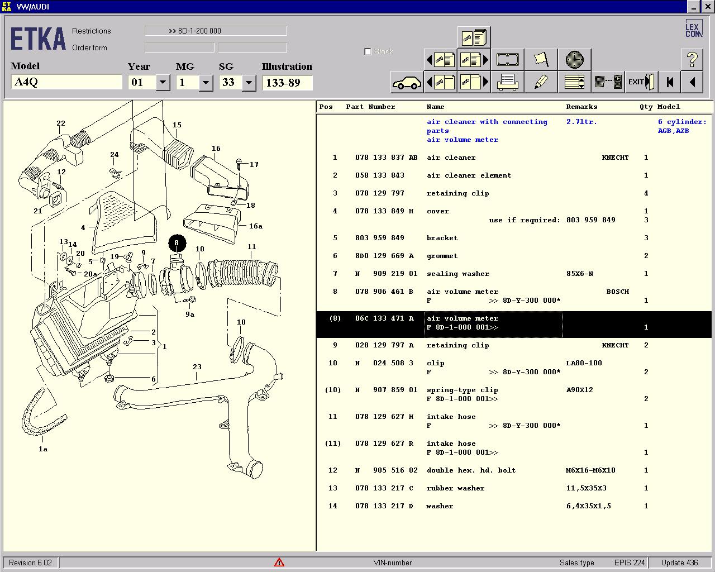Select the sealing washer row
The width and height of the screenshot is (715, 572).
coord(514,274)
